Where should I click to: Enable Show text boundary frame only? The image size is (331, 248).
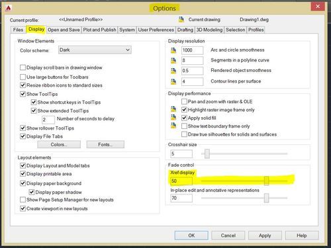click(184, 126)
